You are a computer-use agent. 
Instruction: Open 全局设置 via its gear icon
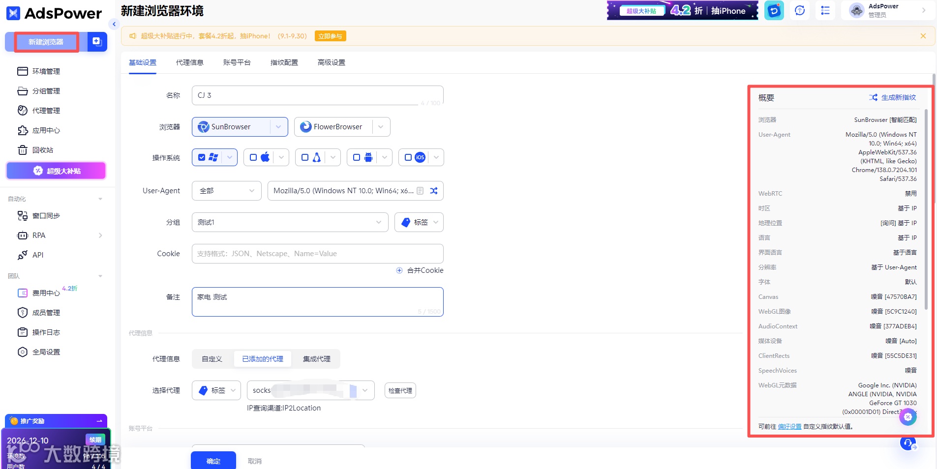(23, 352)
